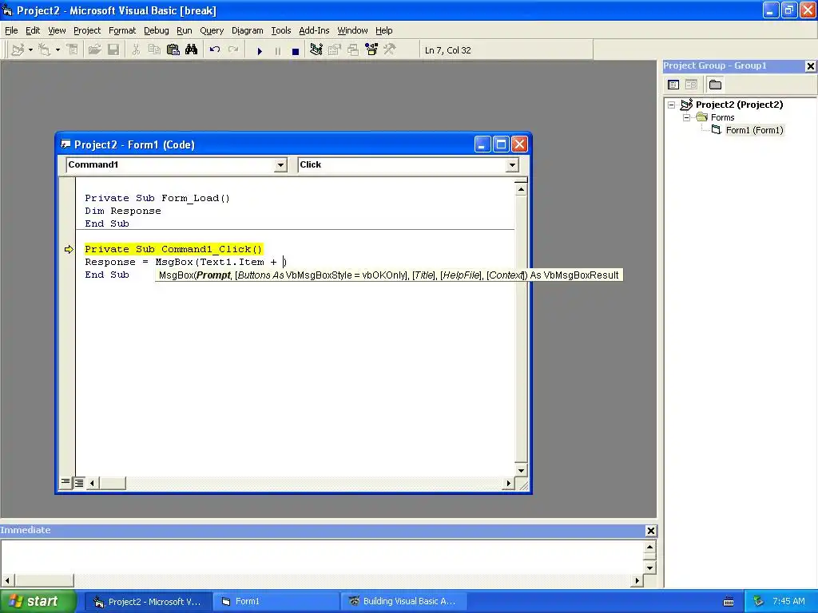
Task: Open the Query menu
Action: click(x=212, y=30)
